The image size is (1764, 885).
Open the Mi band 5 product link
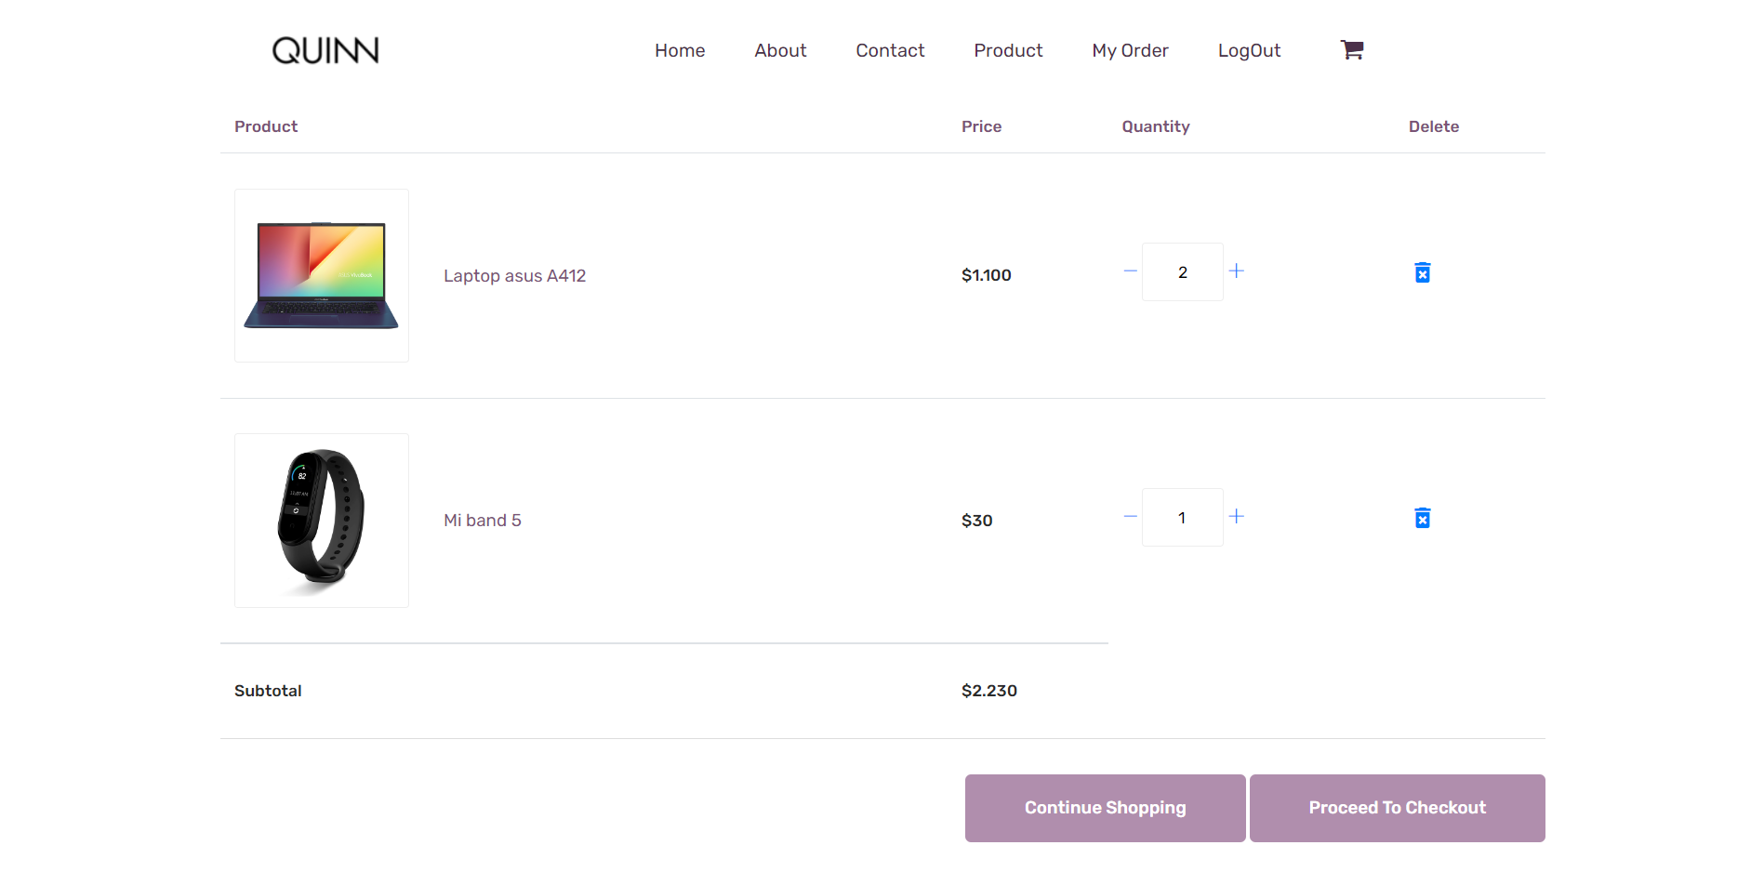click(482, 520)
